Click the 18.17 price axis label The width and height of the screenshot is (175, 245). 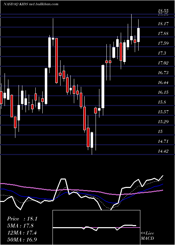point(163,24)
